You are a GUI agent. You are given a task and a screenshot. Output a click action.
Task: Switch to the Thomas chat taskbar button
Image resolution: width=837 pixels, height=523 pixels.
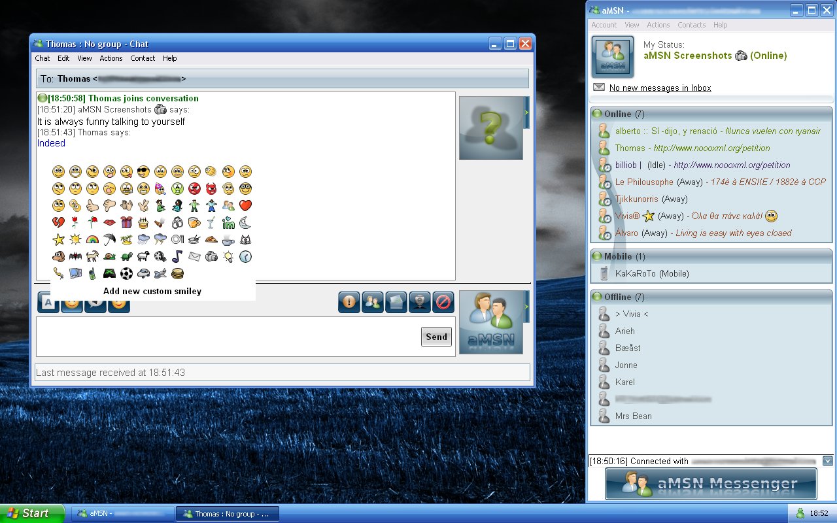point(228,514)
